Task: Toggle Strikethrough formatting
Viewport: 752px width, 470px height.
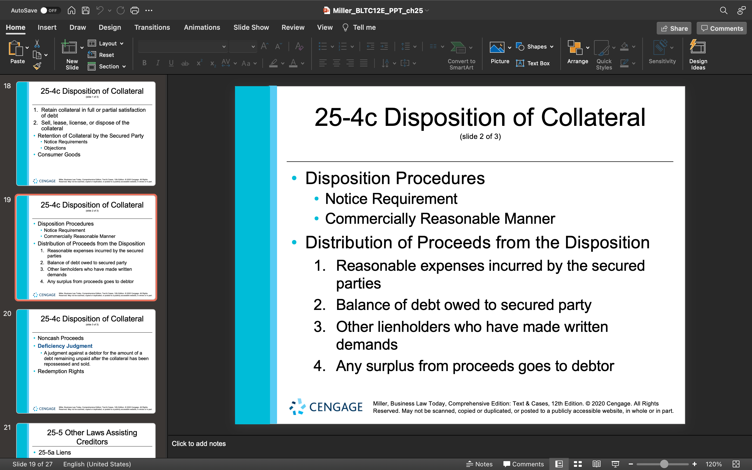Action: coord(185,63)
